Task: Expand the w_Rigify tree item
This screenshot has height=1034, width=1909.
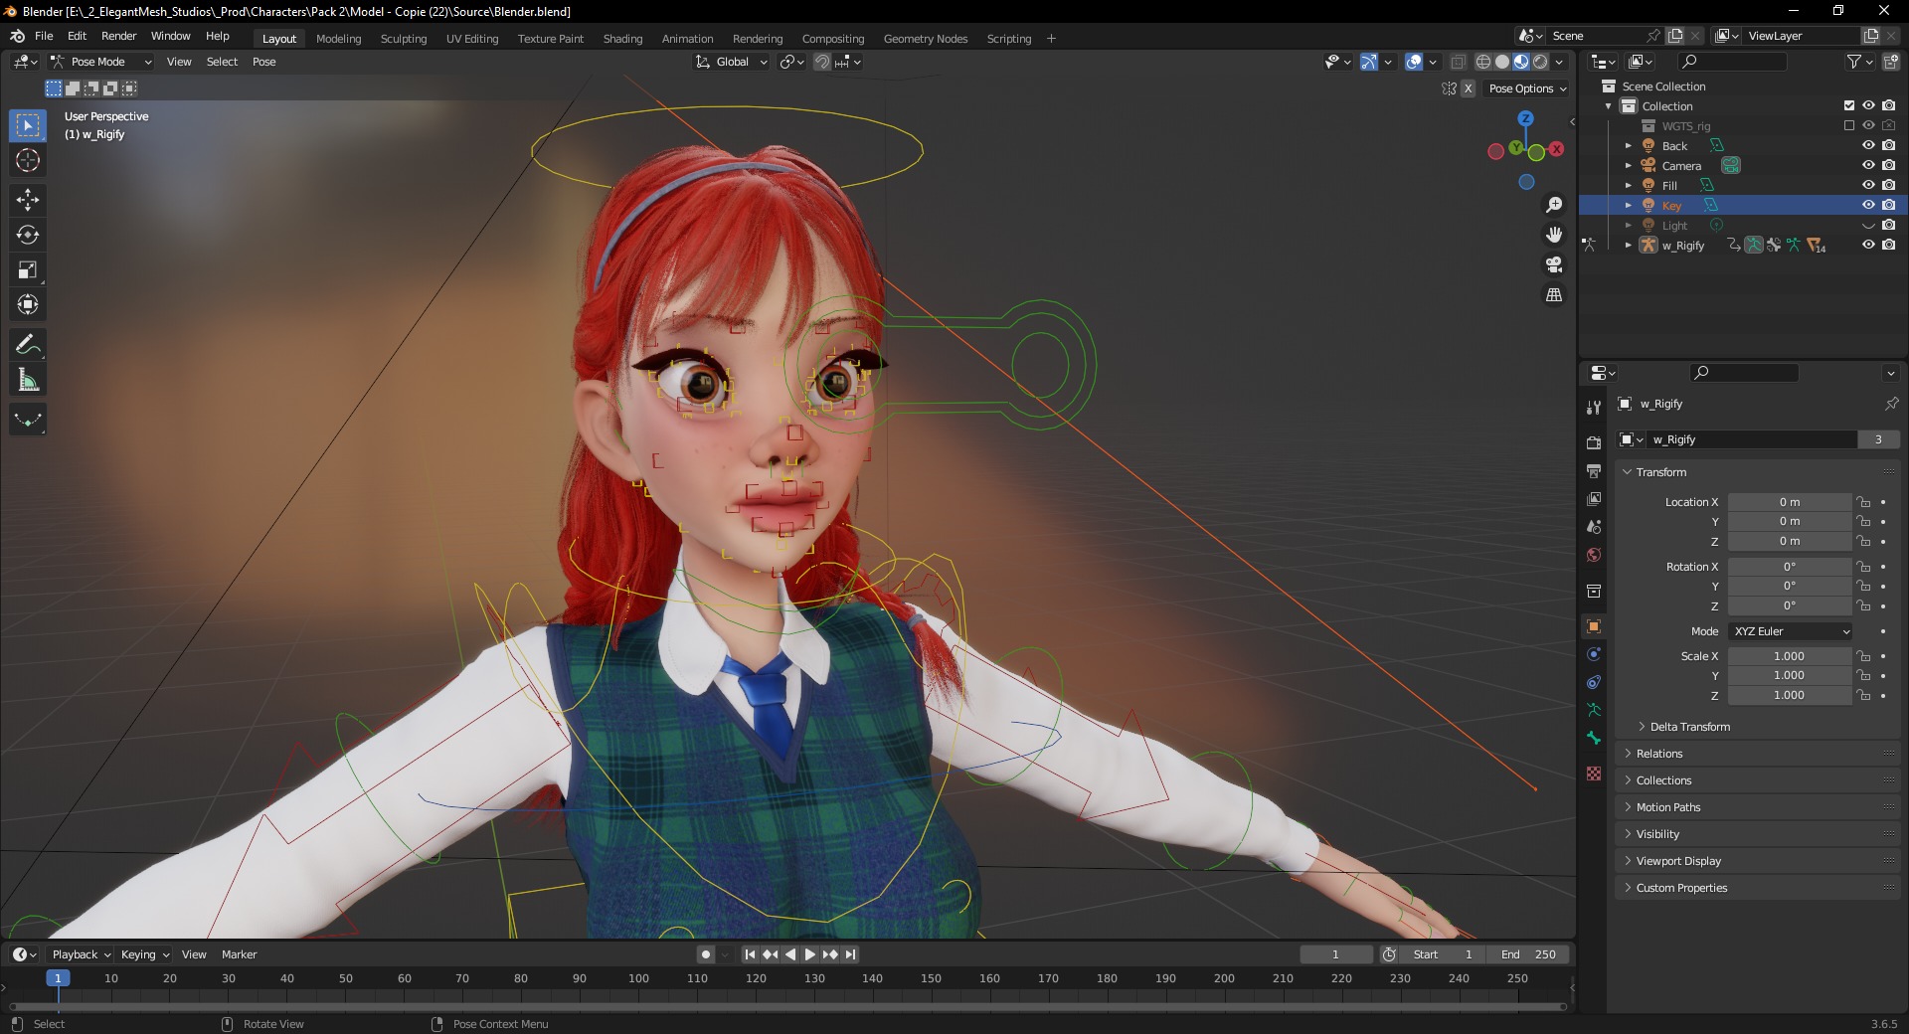Action: pyautogui.click(x=1628, y=245)
